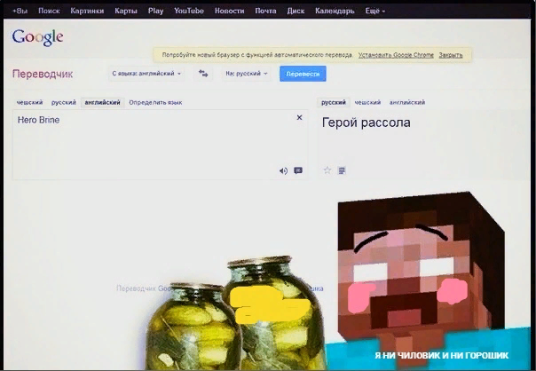536x371 pixels.
Task: Select "чешский" as target language
Action: (x=367, y=102)
